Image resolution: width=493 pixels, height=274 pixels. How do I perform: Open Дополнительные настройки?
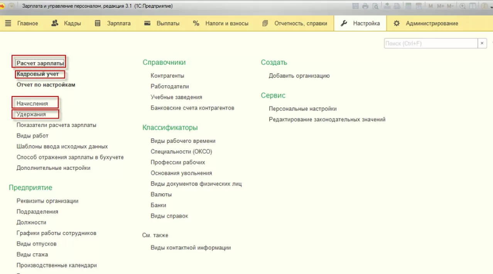pos(54,168)
